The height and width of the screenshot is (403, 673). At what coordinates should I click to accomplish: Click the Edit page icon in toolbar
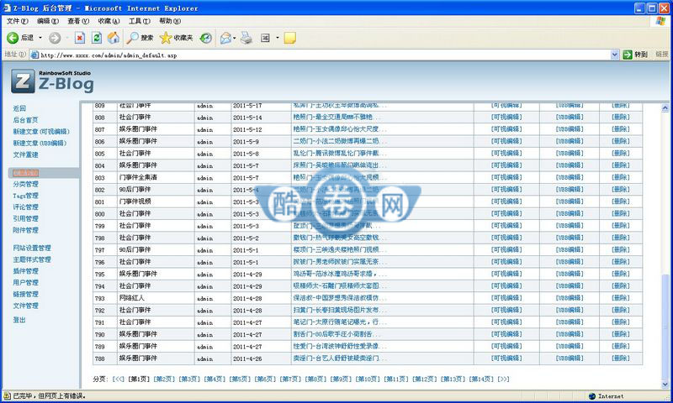265,38
